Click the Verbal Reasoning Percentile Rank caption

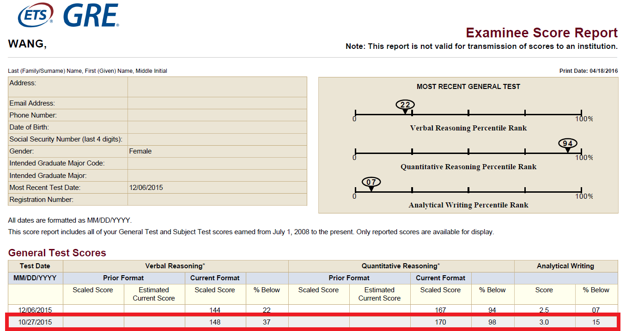click(468, 128)
